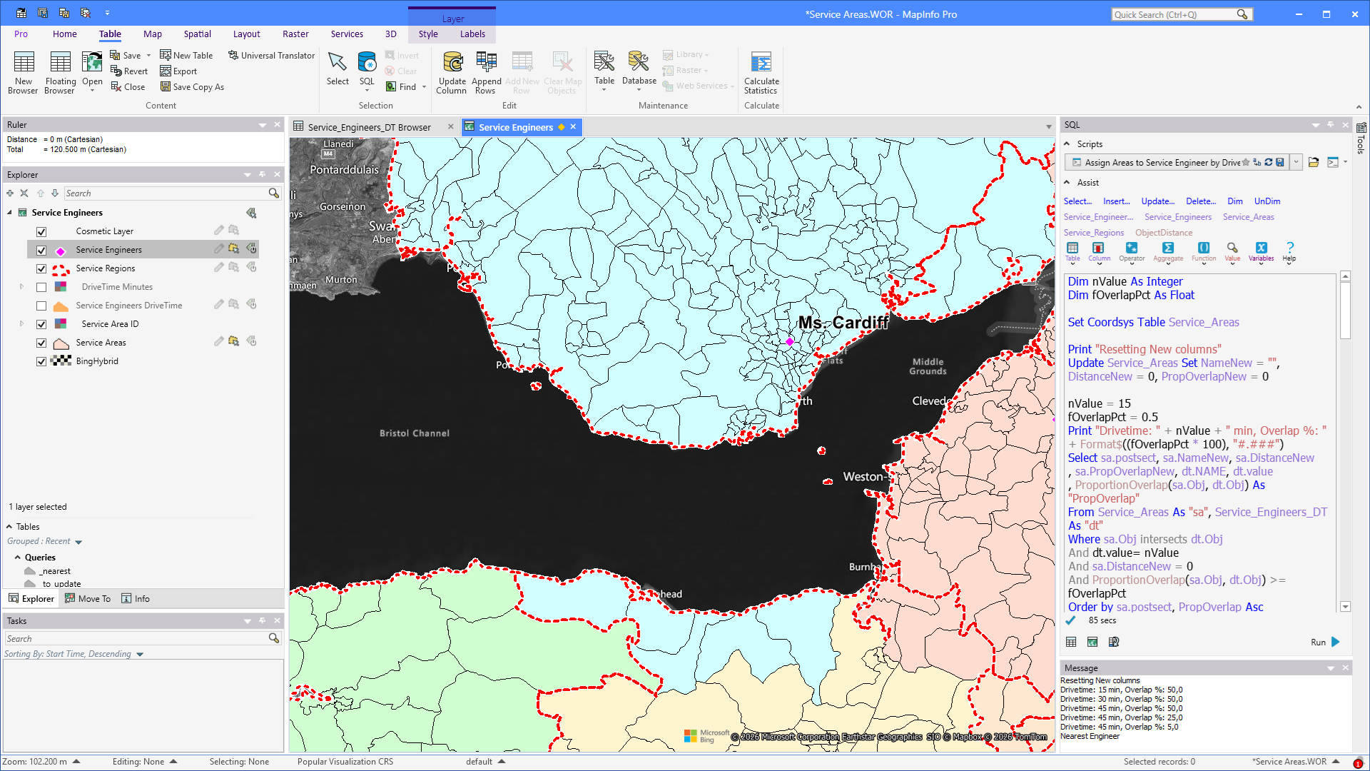This screenshot has width=1370, height=771.
Task: Mark the script as favorite with star
Action: point(1246,162)
